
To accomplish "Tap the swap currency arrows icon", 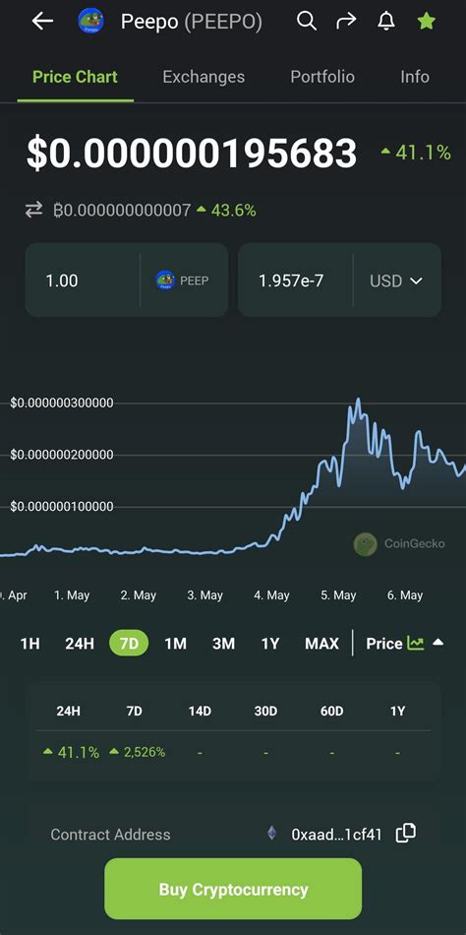I will [34, 210].
